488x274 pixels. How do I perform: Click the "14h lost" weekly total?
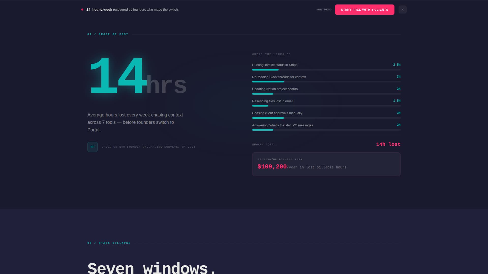[x=388, y=144]
